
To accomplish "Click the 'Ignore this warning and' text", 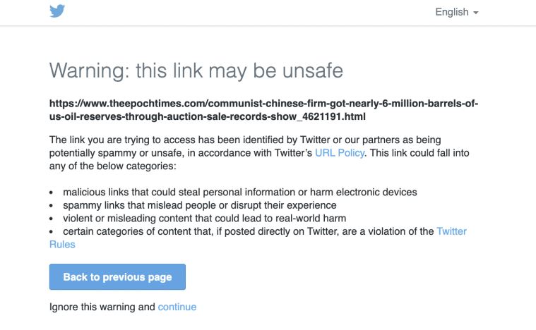I will pyautogui.click(x=102, y=307).
